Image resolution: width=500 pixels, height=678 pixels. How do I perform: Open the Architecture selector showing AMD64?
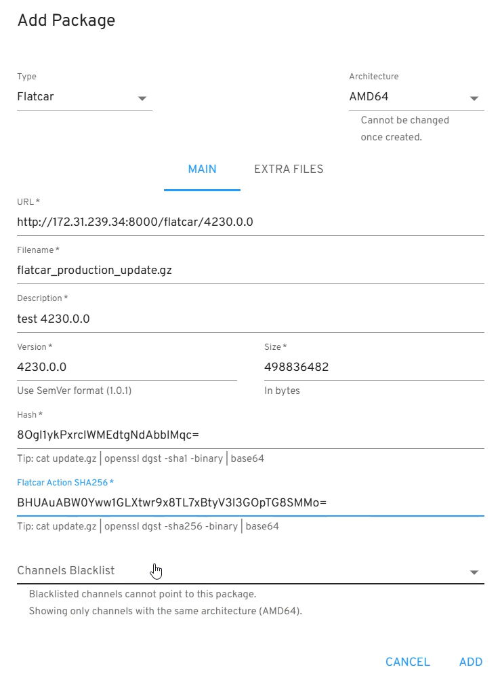click(x=407, y=97)
